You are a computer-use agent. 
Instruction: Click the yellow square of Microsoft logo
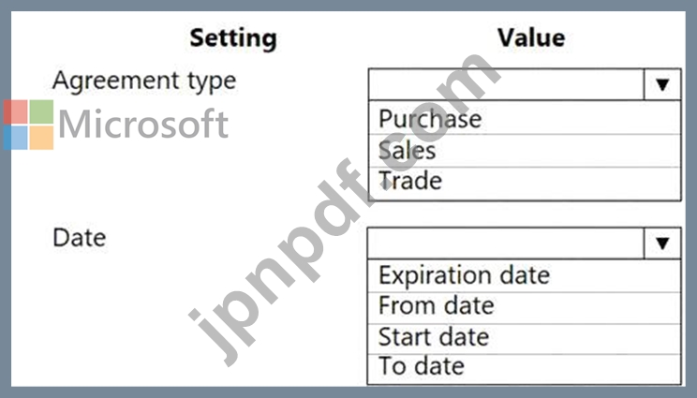click(x=41, y=138)
